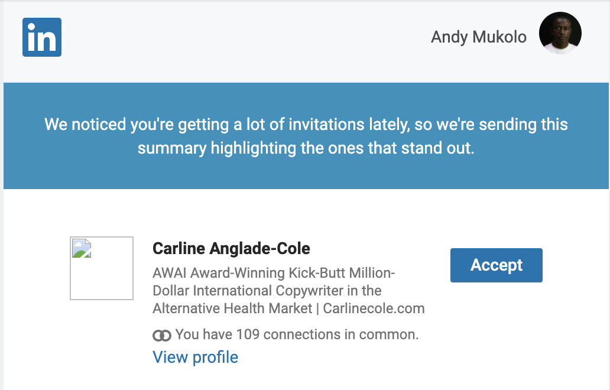Image resolution: width=610 pixels, height=390 pixels.
Task: Accept Carline Anglade-Cole's invitation
Action: (x=496, y=265)
